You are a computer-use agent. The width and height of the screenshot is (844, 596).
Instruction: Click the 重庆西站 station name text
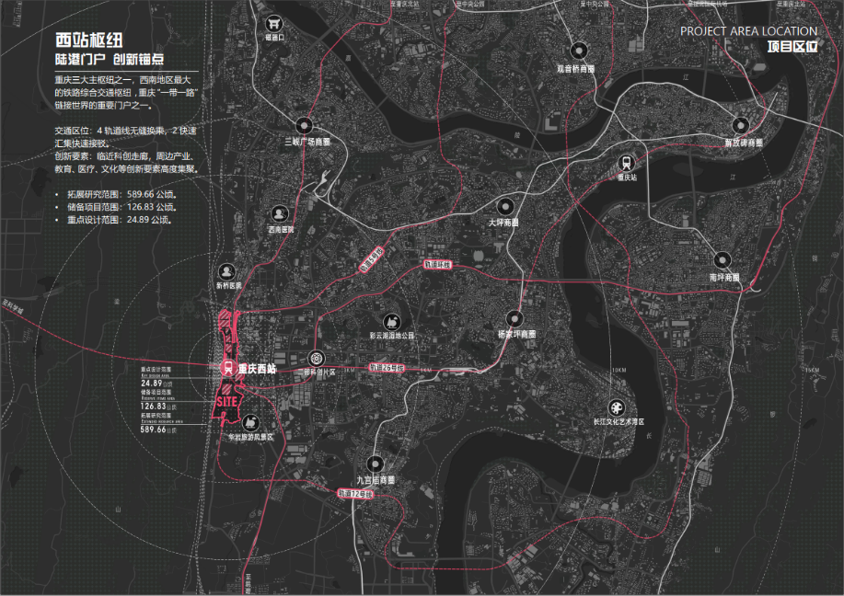point(258,369)
